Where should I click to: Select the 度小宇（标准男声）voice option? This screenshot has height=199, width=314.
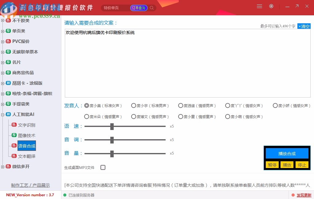[x=134, y=105]
